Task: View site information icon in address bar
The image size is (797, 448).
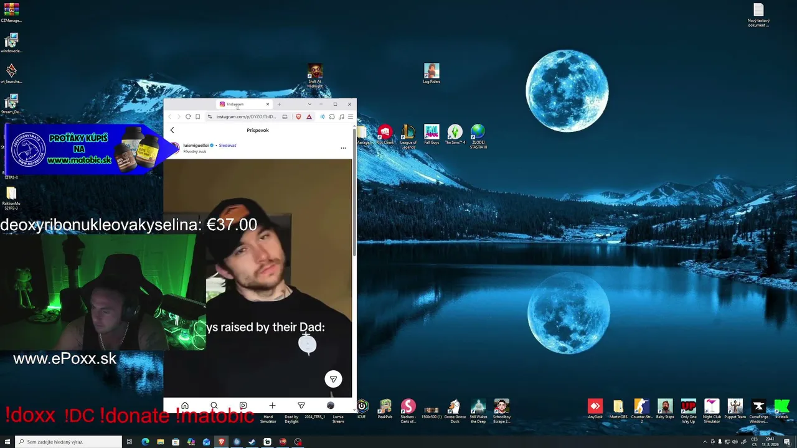Action: 210,116
